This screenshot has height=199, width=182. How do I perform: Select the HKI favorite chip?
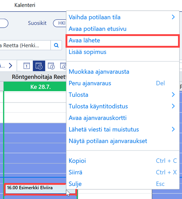pos(60,23)
